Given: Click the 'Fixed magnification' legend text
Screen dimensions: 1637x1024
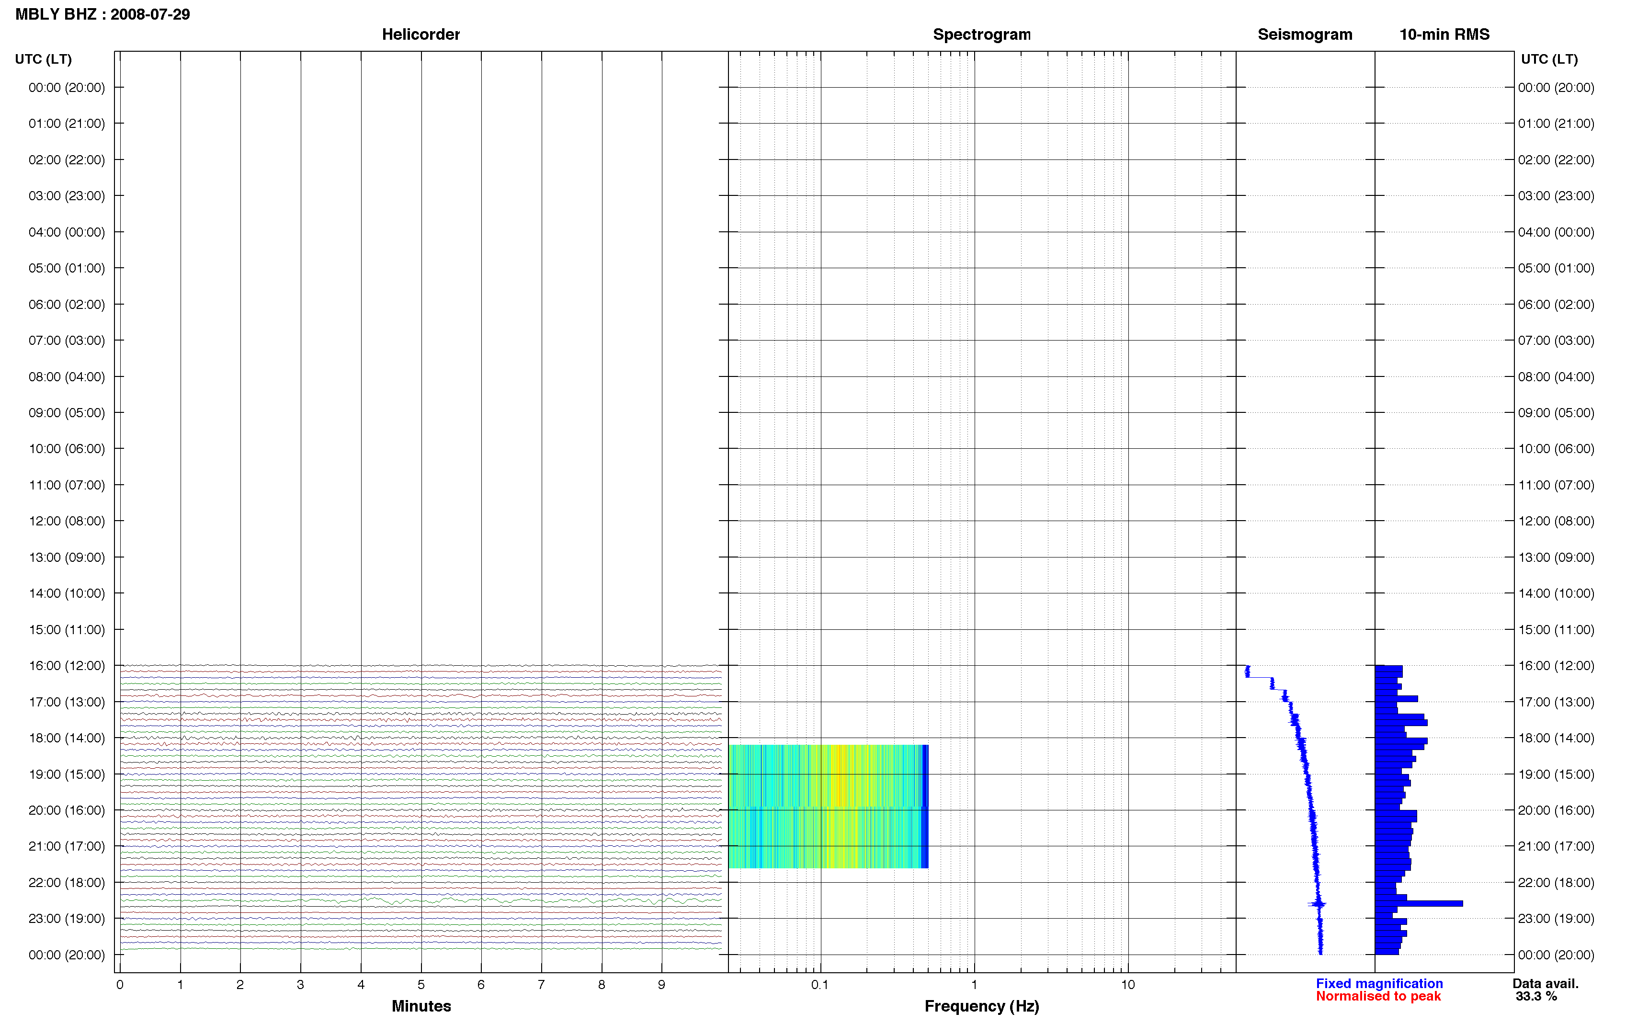Looking at the screenshot, I should pyautogui.click(x=1379, y=983).
